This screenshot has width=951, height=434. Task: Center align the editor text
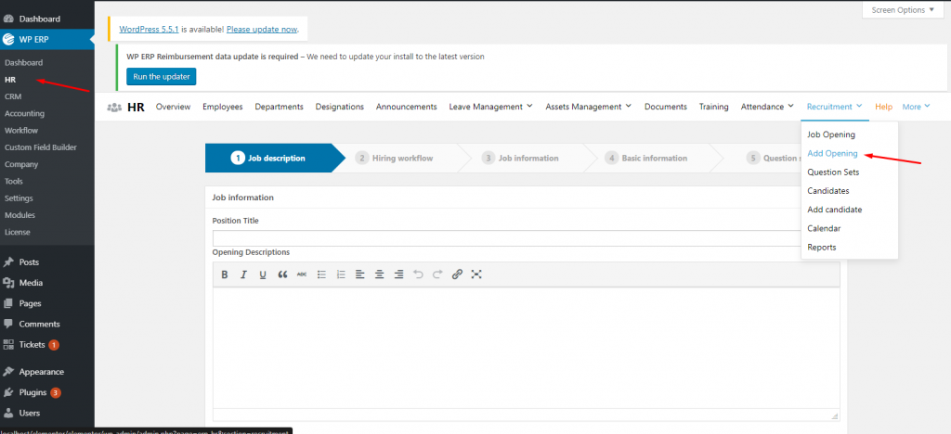coord(379,274)
